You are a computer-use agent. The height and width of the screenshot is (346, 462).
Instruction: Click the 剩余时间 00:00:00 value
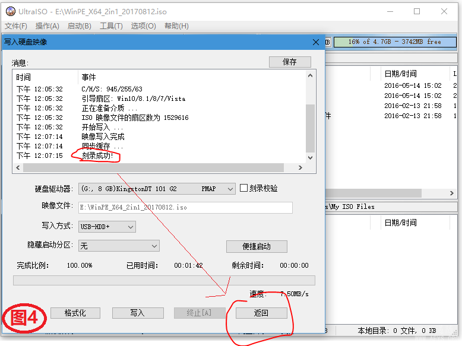coord(294,265)
